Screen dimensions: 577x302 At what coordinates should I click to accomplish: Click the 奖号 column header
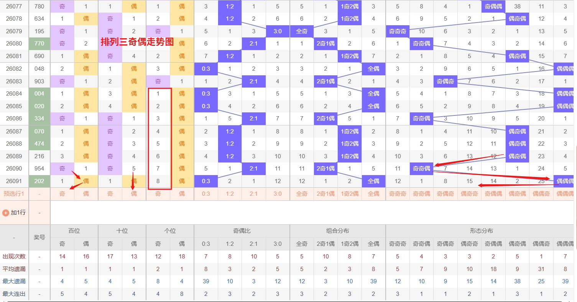tap(39, 237)
